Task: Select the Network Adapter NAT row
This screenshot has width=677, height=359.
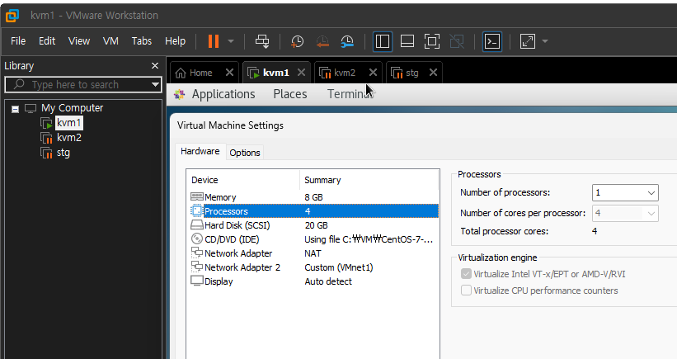Action: point(314,253)
